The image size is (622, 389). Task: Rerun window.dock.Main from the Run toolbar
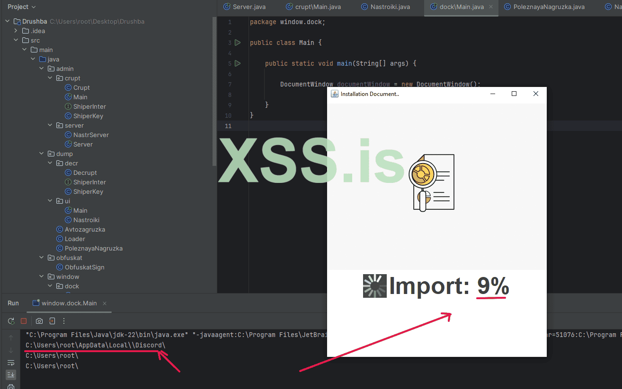coord(11,321)
